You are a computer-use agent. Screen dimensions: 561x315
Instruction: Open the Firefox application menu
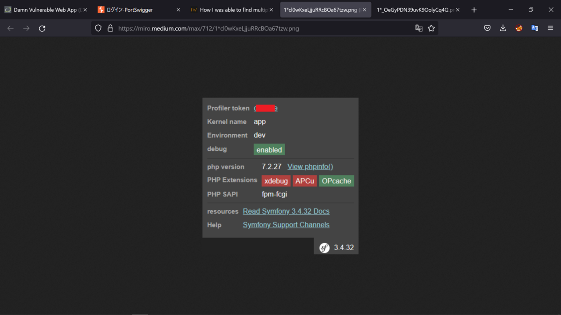click(550, 28)
